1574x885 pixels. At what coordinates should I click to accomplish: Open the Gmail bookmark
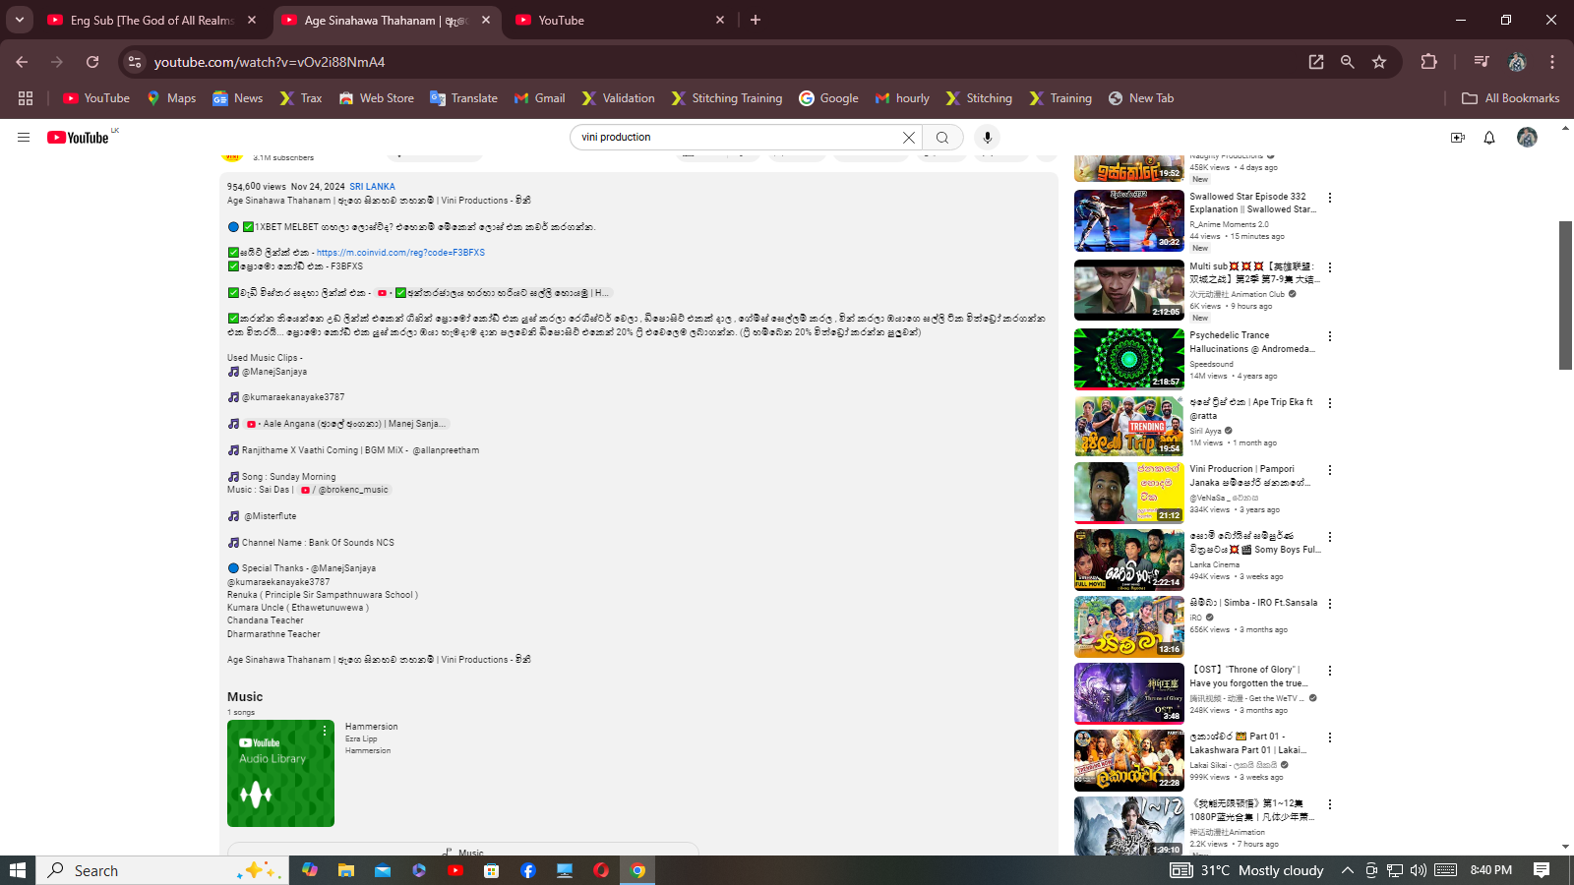coord(540,98)
